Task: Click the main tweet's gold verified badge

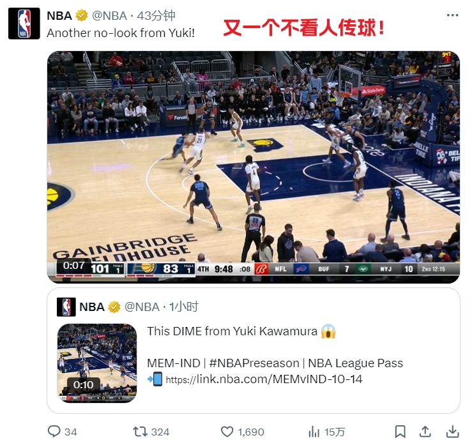Action: [82, 15]
